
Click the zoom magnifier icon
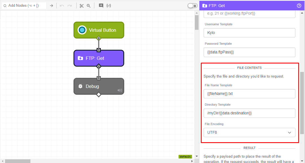click(x=88, y=6)
